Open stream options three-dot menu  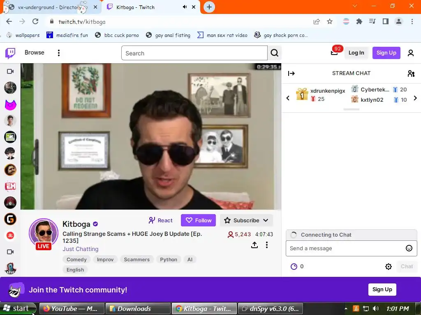pyautogui.click(x=266, y=245)
